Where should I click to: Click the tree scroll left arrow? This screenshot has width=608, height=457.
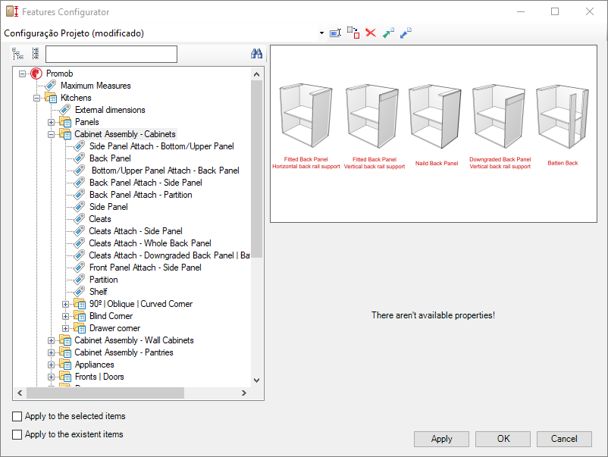20,393
